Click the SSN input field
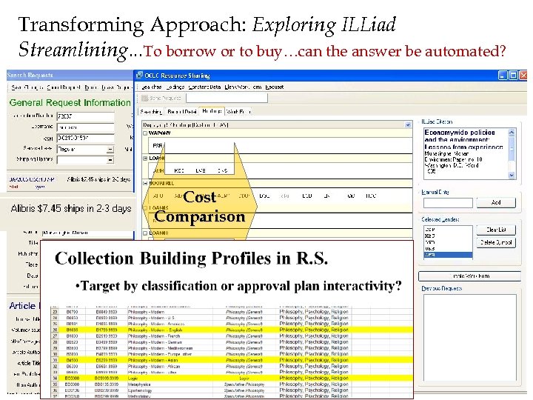533x400 pixels. [x=85, y=138]
